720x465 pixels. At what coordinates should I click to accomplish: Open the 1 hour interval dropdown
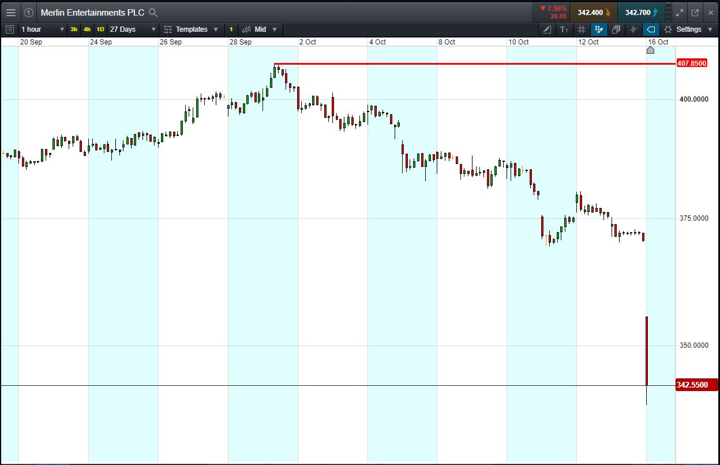coord(43,29)
